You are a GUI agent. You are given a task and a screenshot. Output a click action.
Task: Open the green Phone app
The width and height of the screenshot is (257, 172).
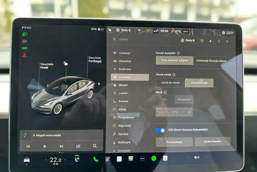[x=96, y=159]
